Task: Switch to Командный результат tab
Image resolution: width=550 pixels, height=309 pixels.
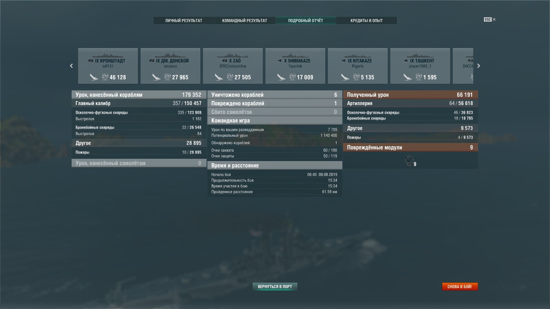Action: tap(245, 21)
